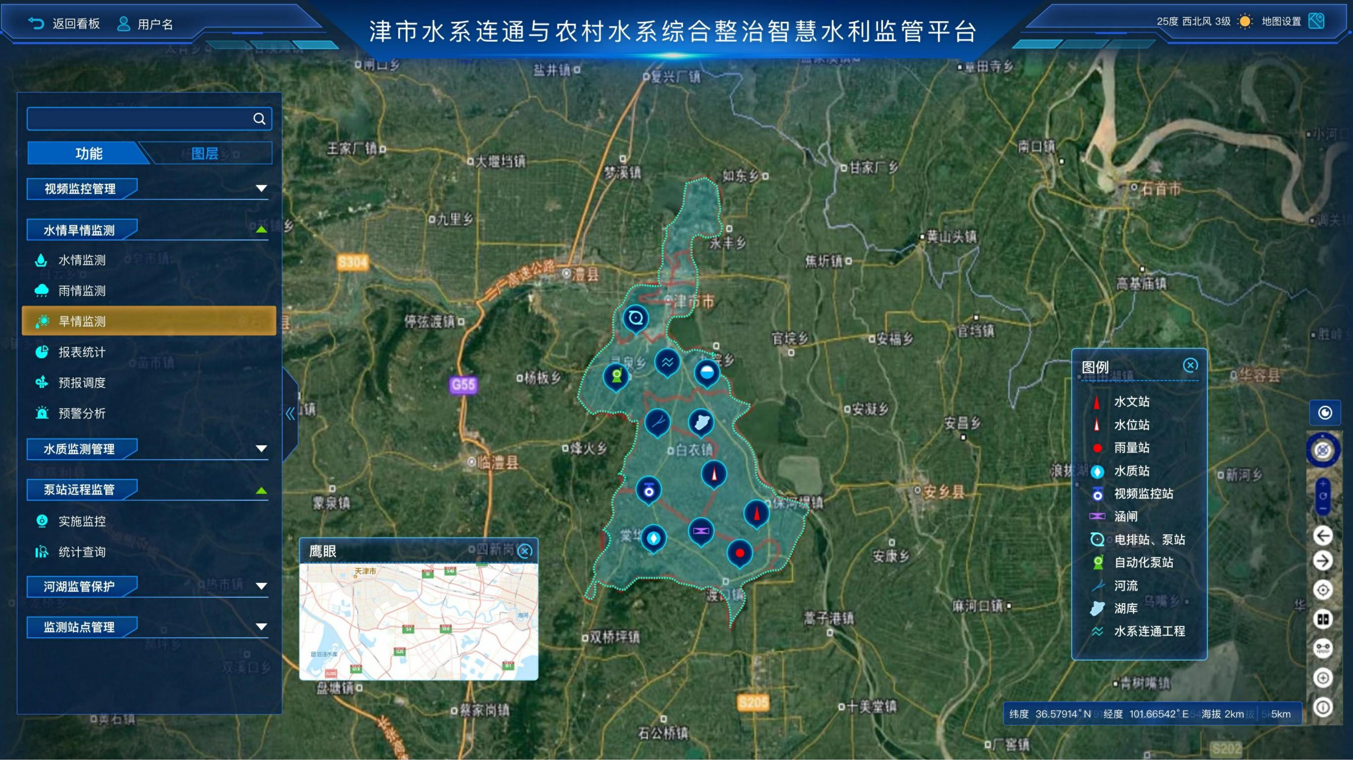Click the red 雨量站 dot map marker
The height and width of the screenshot is (760, 1353).
tap(740, 554)
